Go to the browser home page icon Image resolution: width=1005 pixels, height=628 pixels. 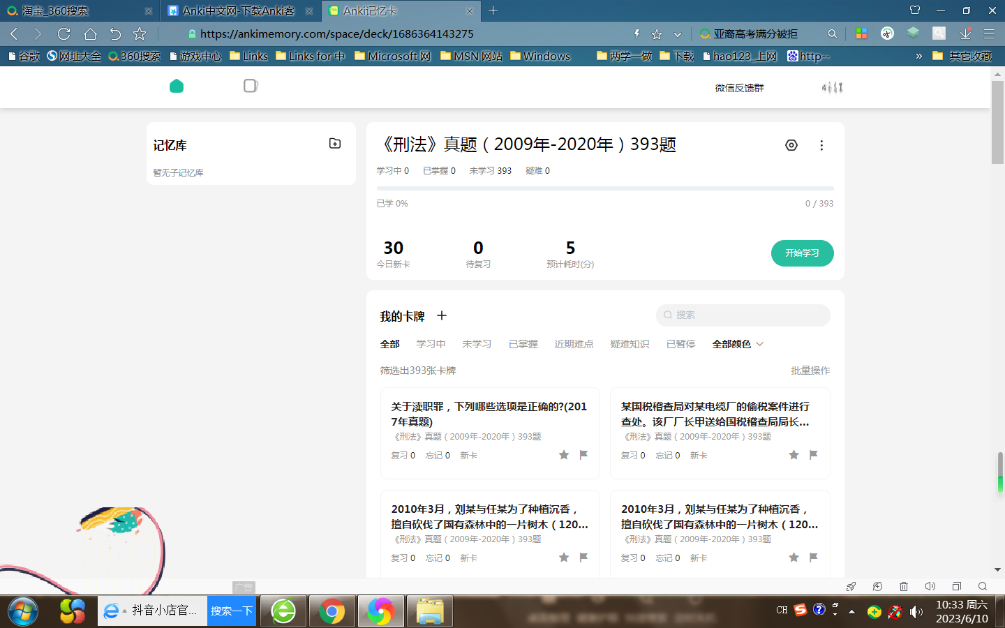pyautogui.click(x=90, y=33)
